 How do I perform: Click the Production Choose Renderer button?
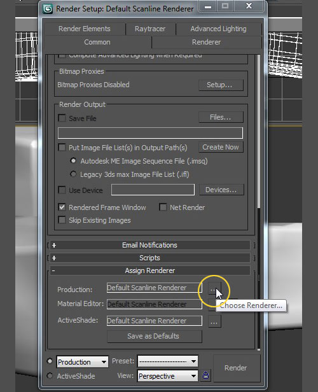tap(214, 288)
